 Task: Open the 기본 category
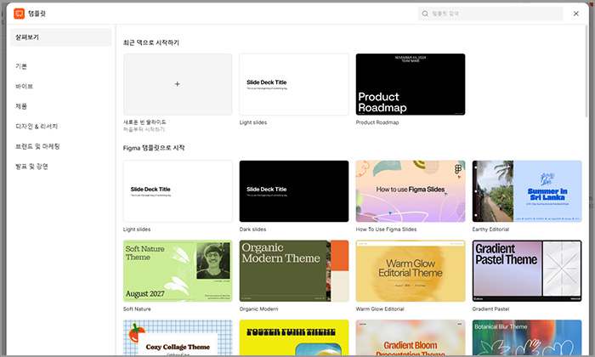point(21,66)
